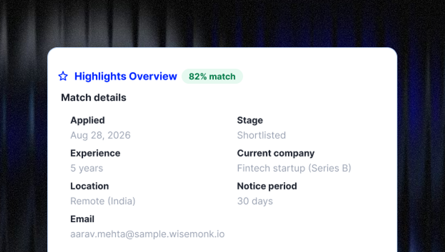Select the 30 days value
The image size is (445, 252).
point(255,201)
